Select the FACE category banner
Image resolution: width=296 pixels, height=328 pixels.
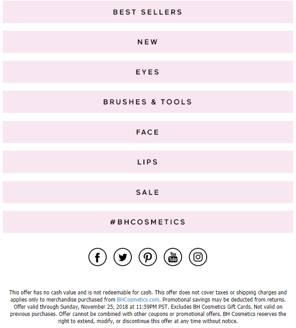148,132
